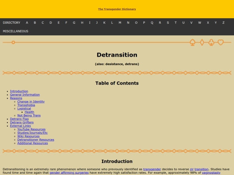The width and height of the screenshot is (234, 175).
Task: View letter Y entries
Action: click(216, 22)
